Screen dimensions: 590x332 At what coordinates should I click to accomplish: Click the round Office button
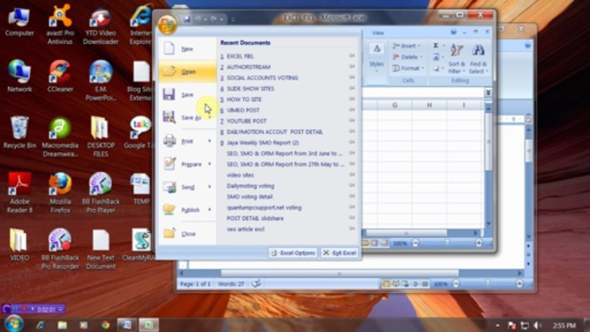pos(167,25)
